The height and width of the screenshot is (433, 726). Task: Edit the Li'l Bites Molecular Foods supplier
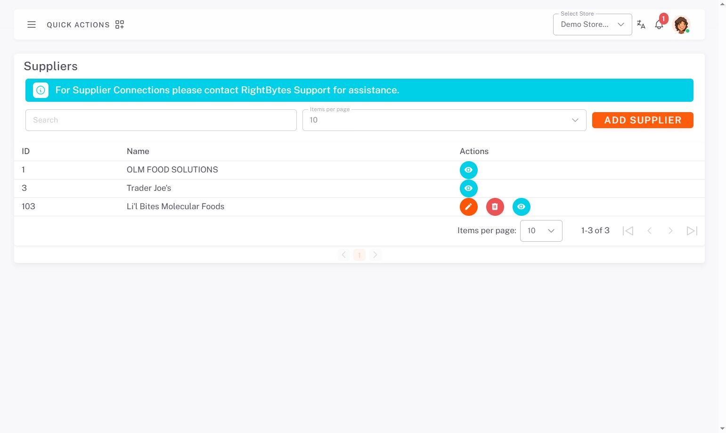(x=468, y=207)
